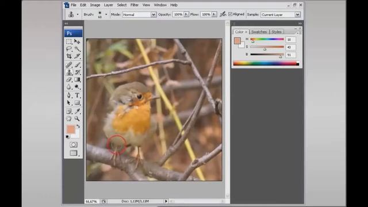Uncheck the Aligned checkbox
The height and width of the screenshot is (207, 368).
tap(230, 14)
